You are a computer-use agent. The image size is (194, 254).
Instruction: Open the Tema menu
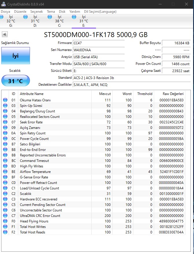click(51, 12)
